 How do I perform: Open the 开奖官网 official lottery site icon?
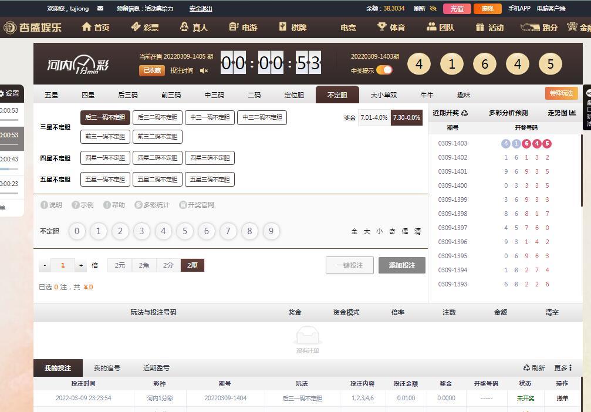(x=184, y=204)
